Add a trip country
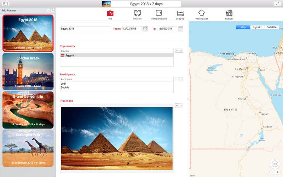Screen dimensions: 283x177 pos(181,51)
